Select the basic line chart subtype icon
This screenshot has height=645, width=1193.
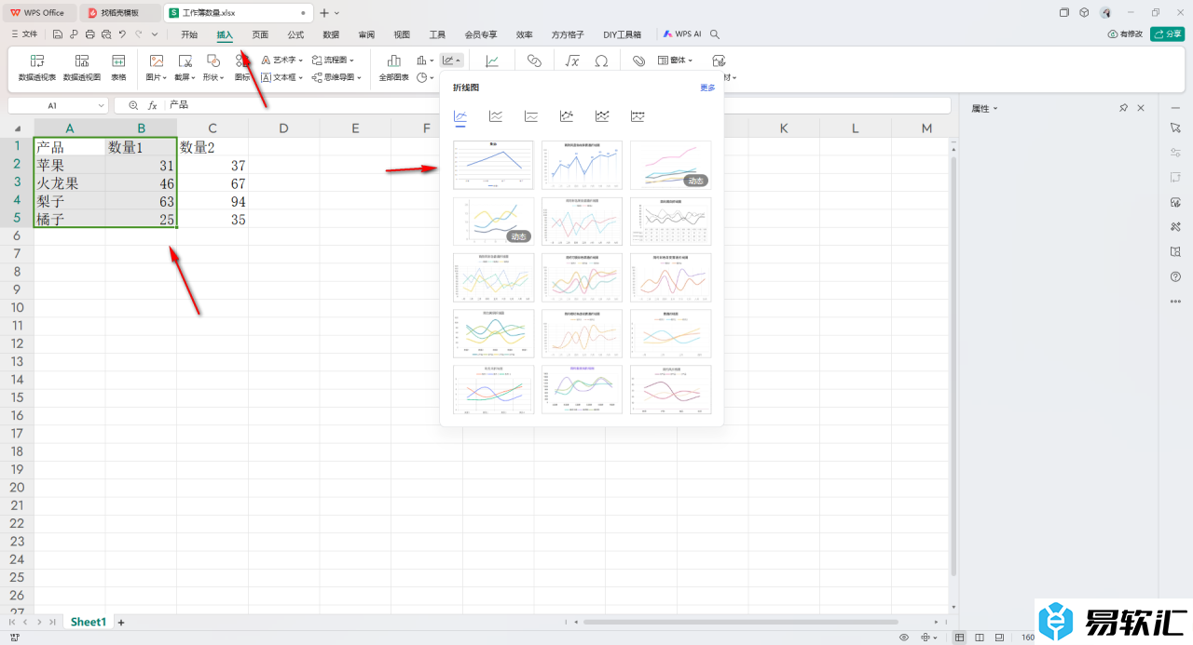[460, 116]
